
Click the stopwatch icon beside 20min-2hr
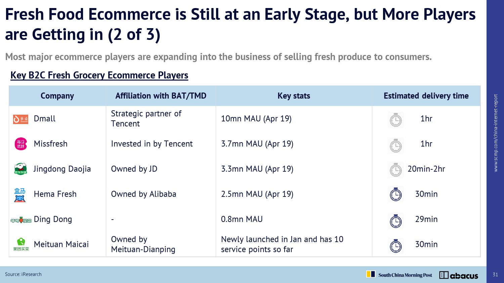395,170
